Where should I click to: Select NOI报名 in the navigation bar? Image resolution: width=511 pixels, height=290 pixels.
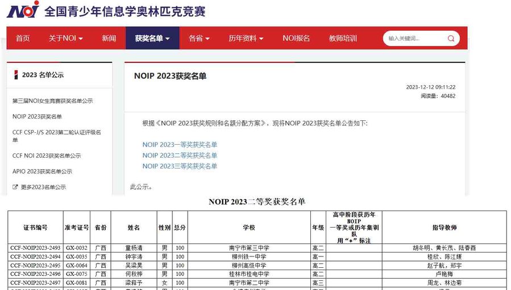click(296, 39)
